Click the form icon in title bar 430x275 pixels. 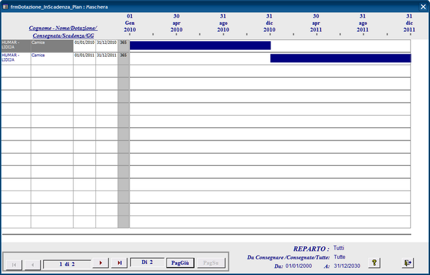pos(5,7)
